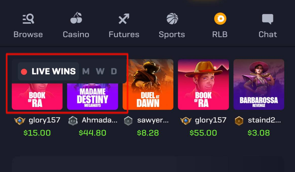Click the $44.80 win amount
This screenshot has width=295, height=172.
click(92, 133)
